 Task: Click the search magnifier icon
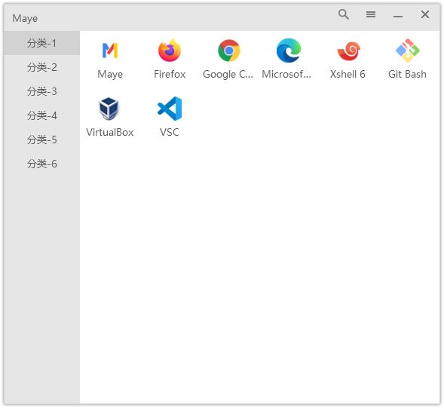(344, 14)
